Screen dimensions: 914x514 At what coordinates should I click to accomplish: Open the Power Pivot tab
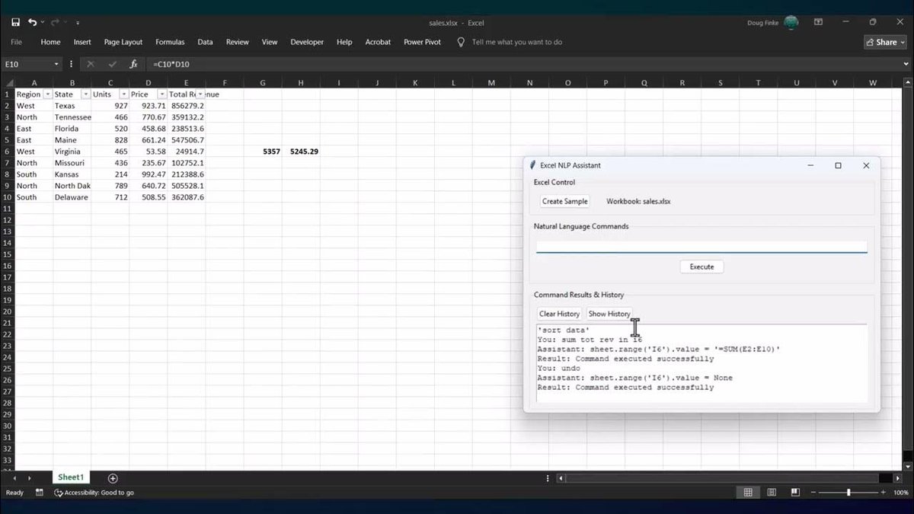[422, 42]
